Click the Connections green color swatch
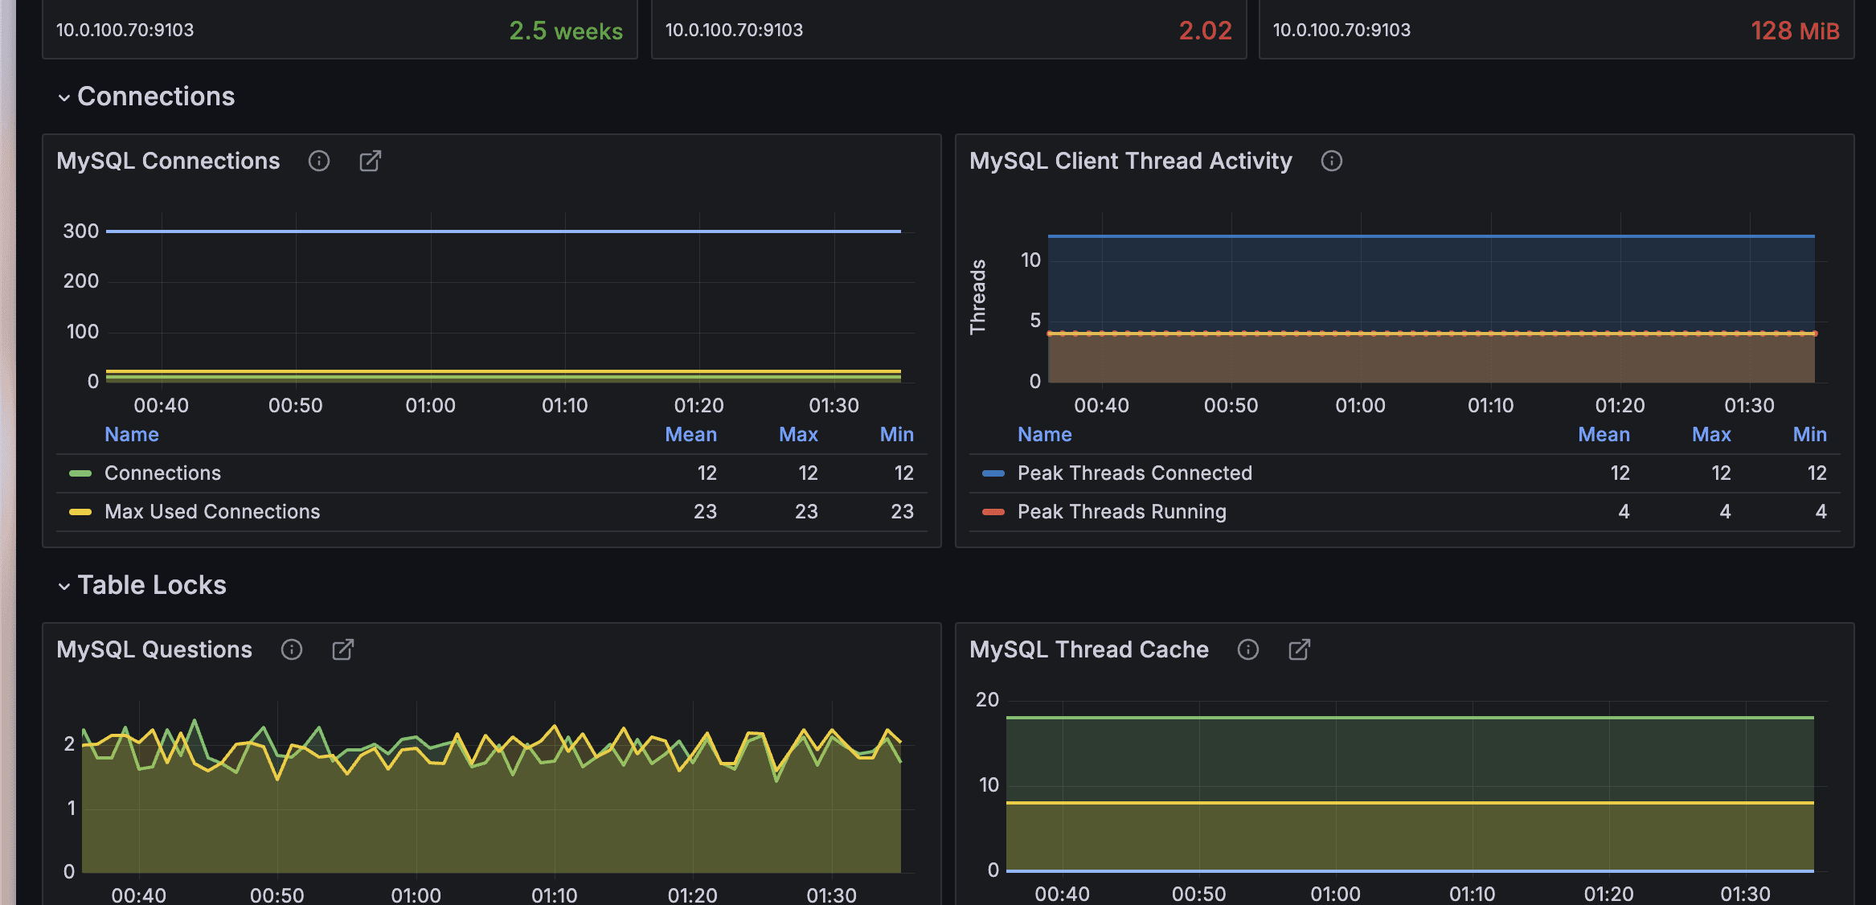This screenshot has width=1876, height=905. tap(80, 473)
